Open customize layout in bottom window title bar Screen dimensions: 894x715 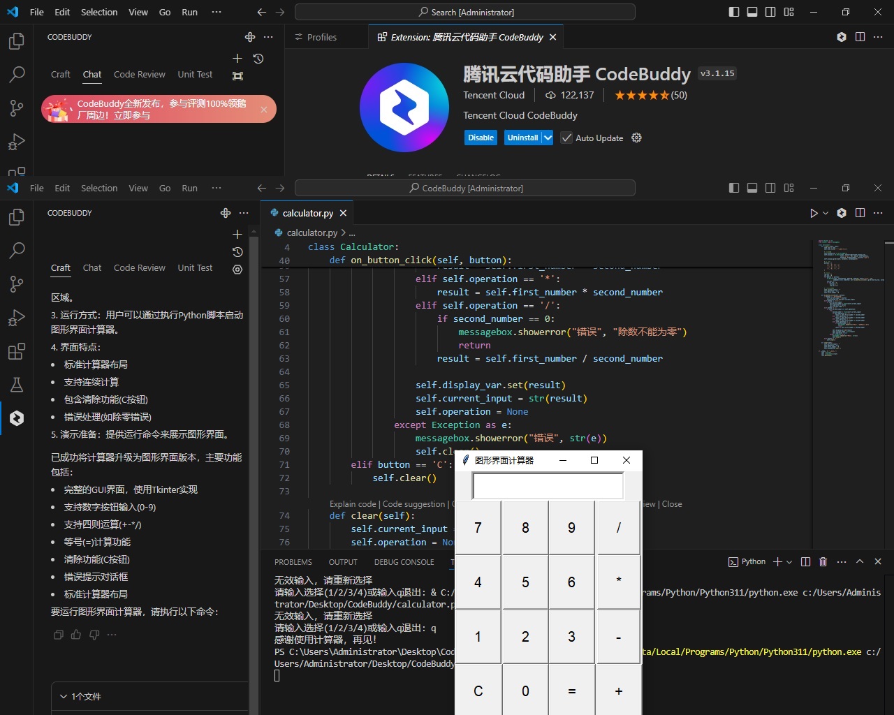(789, 188)
